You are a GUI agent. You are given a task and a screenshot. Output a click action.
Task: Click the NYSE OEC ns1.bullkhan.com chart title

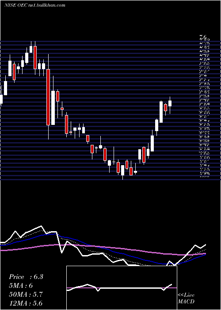tap(35, 5)
